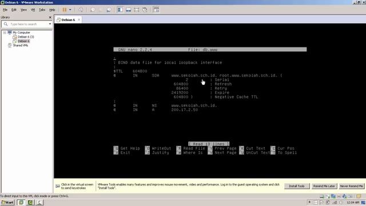Screen dimensions: 366x206
Task: Select My Computer in the library
Action: [21, 33]
